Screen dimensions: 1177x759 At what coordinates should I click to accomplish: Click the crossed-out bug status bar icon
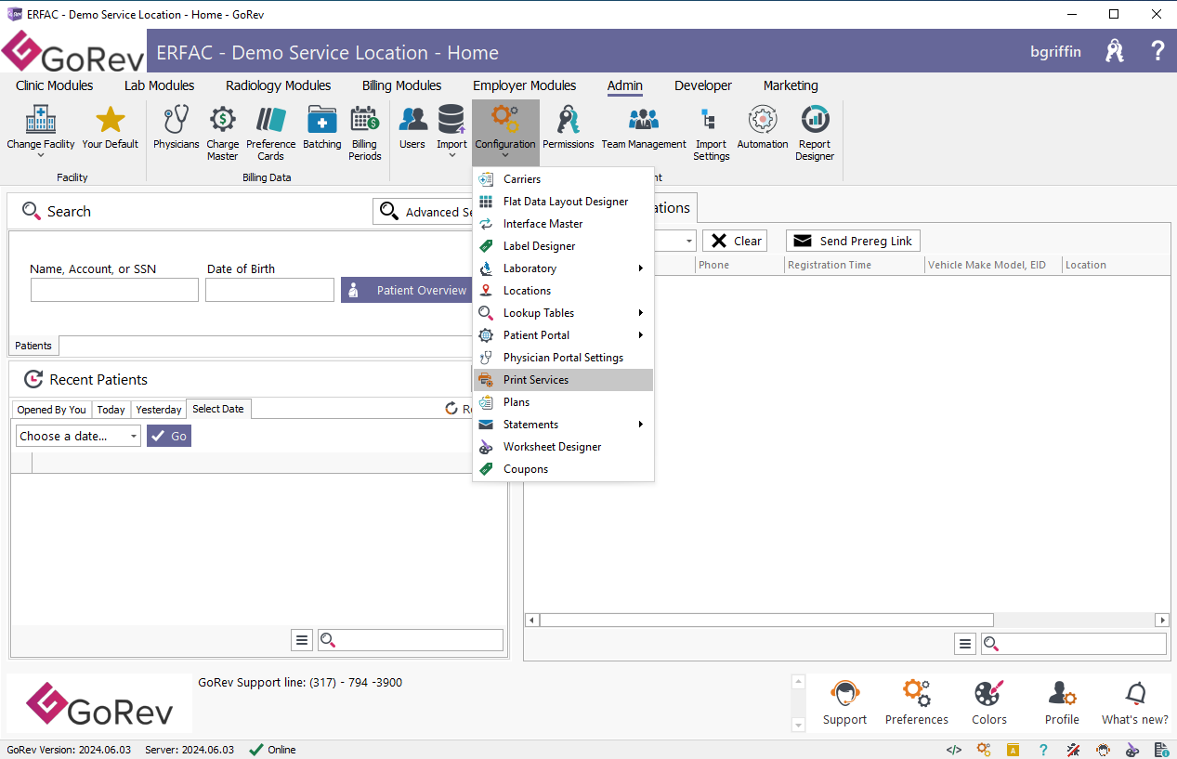1073,750
